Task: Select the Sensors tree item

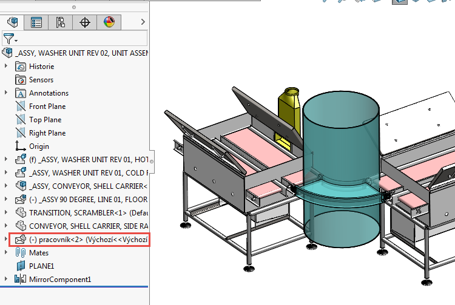Action: (41, 80)
